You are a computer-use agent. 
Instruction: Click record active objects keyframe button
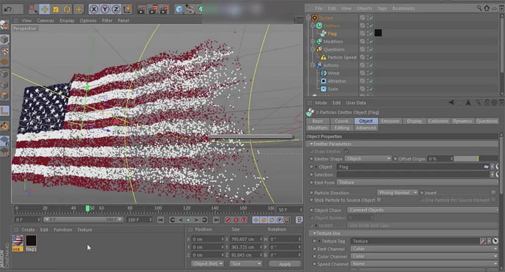(228, 220)
